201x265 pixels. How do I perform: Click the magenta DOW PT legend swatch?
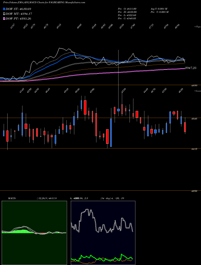pyautogui.click(x=4, y=18)
